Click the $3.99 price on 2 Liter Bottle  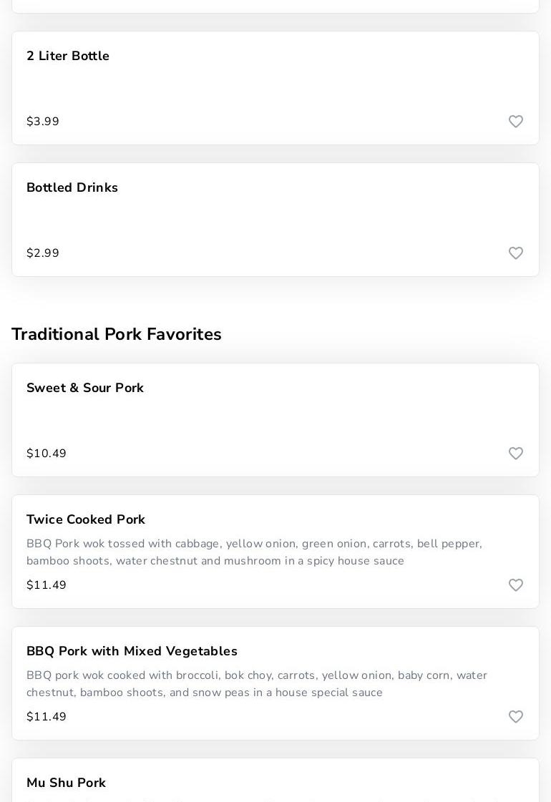[x=43, y=122]
